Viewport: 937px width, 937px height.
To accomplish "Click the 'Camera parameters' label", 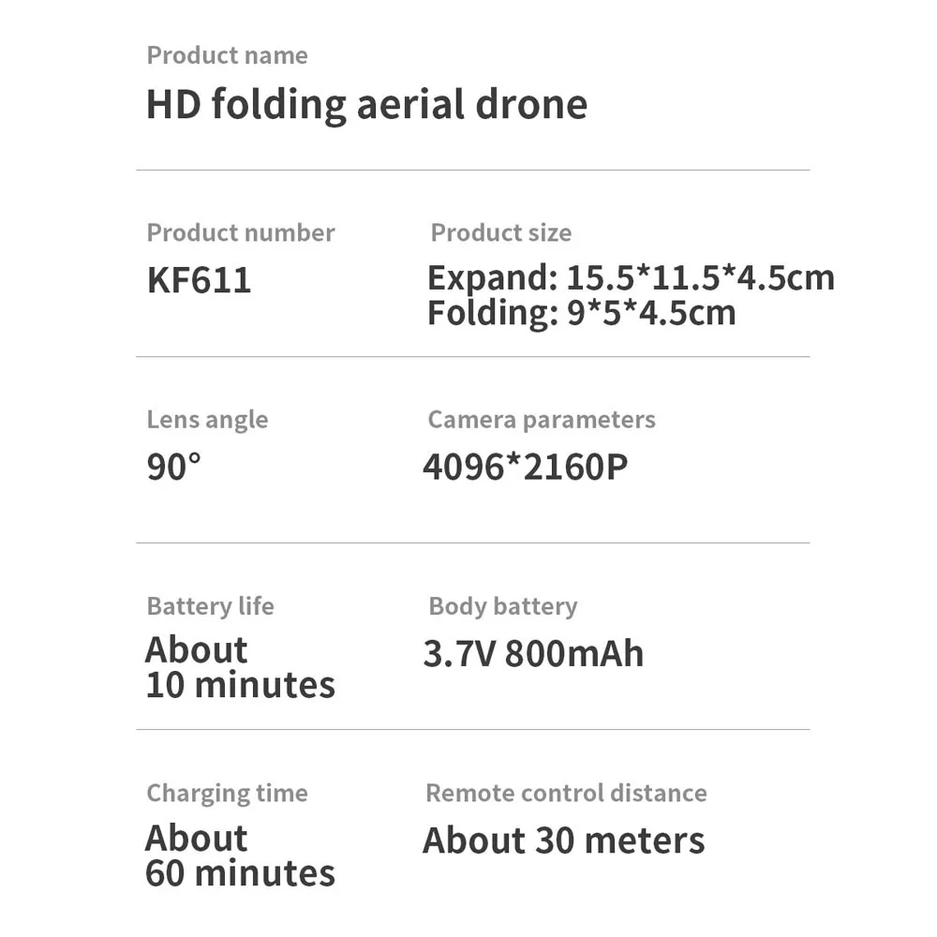I will click(542, 420).
